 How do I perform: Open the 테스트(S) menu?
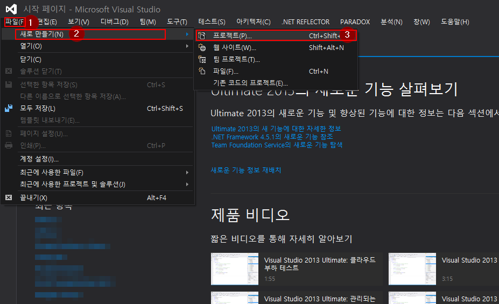tap(212, 22)
